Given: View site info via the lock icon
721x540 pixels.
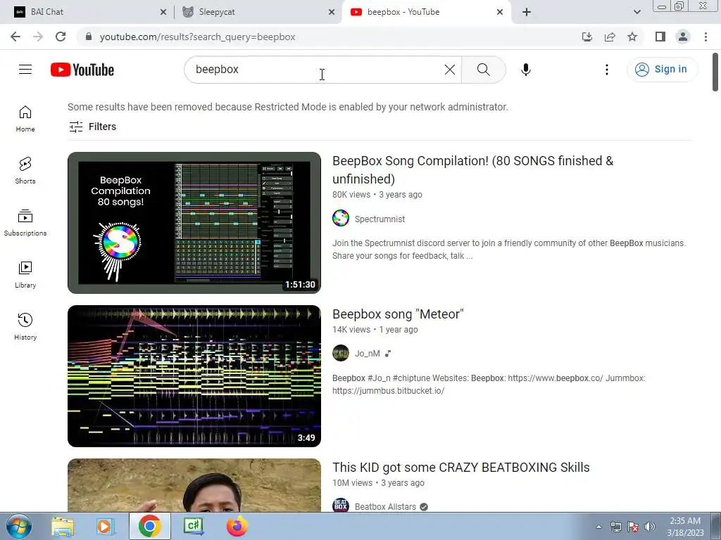Looking at the screenshot, I should [89, 37].
